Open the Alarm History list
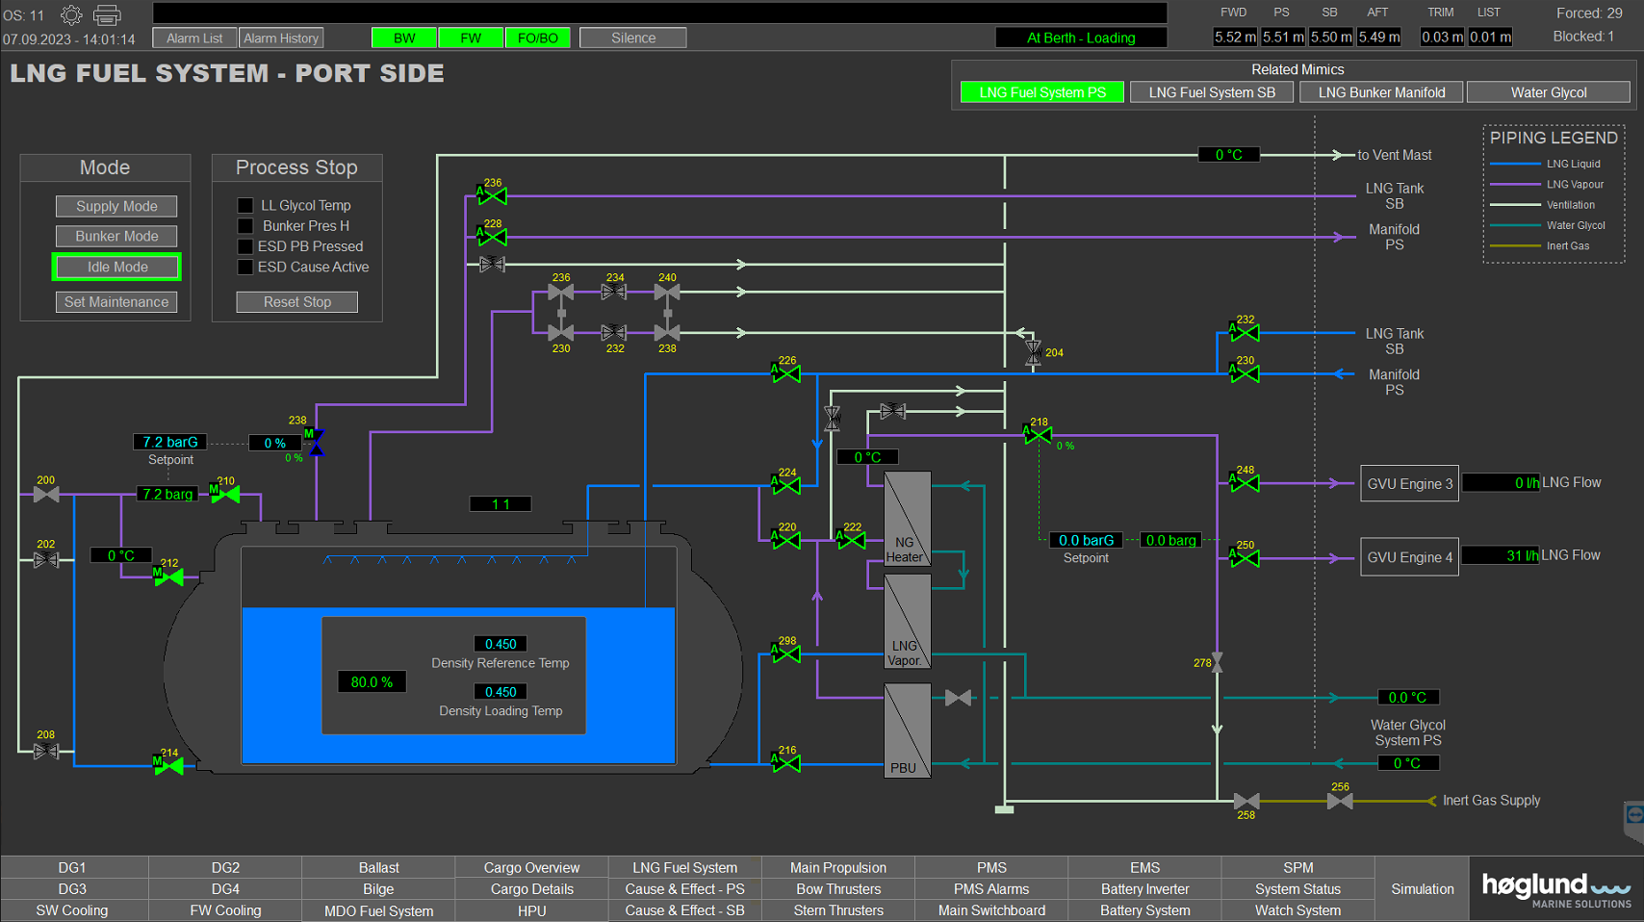 tap(281, 38)
